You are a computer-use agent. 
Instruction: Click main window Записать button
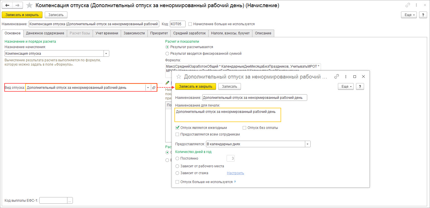click(56, 15)
